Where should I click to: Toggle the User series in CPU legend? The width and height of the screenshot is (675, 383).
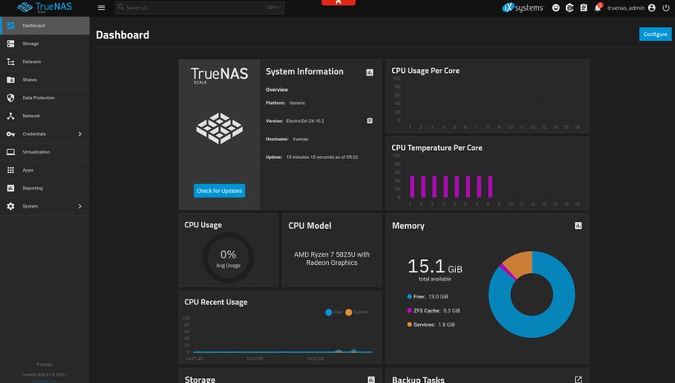[x=334, y=312]
